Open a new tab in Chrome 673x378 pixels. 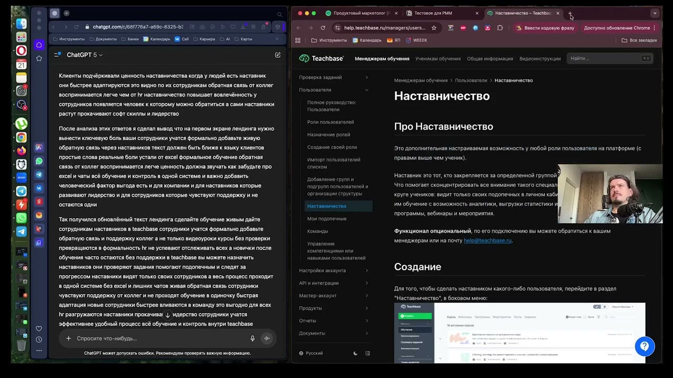pos(570,13)
